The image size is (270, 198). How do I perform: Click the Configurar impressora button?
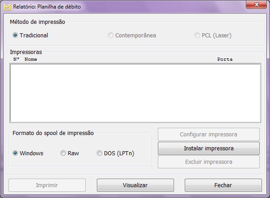coord(209,134)
